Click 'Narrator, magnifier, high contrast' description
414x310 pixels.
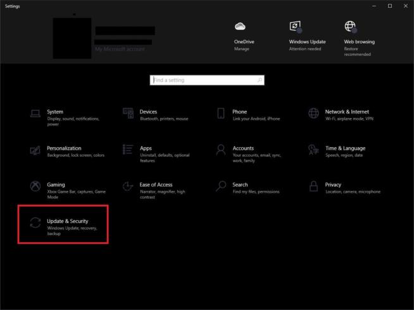click(163, 195)
